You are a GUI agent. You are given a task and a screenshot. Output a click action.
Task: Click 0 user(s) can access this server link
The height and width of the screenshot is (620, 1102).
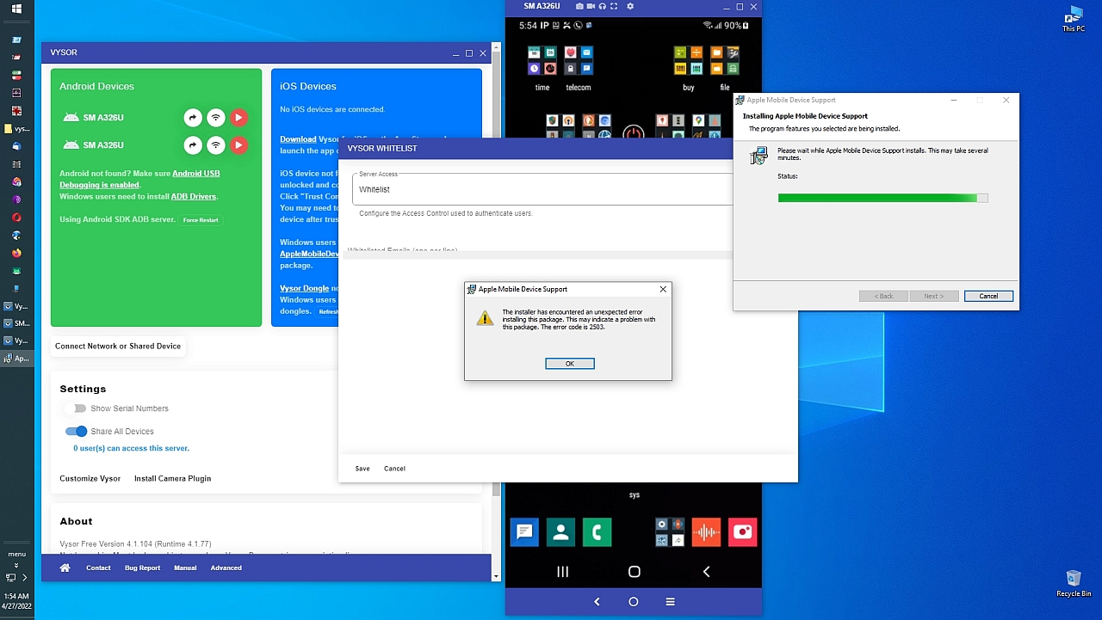point(131,448)
